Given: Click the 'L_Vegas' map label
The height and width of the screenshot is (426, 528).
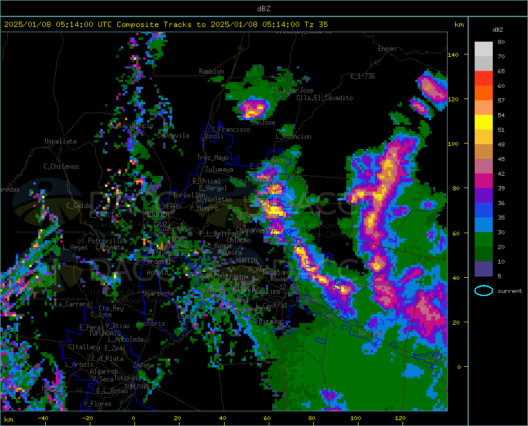Looking at the screenshot, I should 75,247.
